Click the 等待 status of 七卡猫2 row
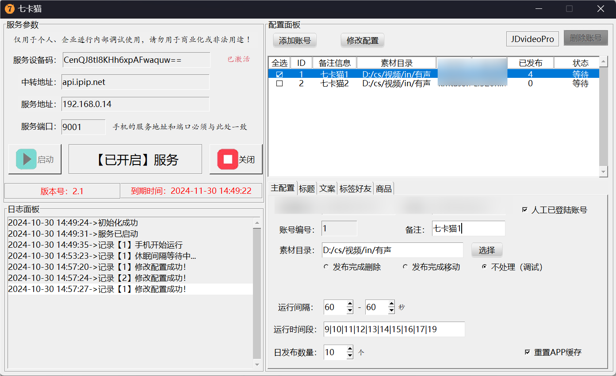This screenshot has height=376, width=616. (581, 83)
